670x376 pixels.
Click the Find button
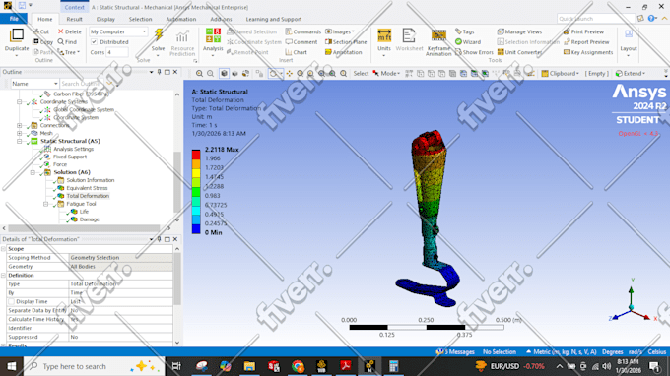tap(67, 41)
